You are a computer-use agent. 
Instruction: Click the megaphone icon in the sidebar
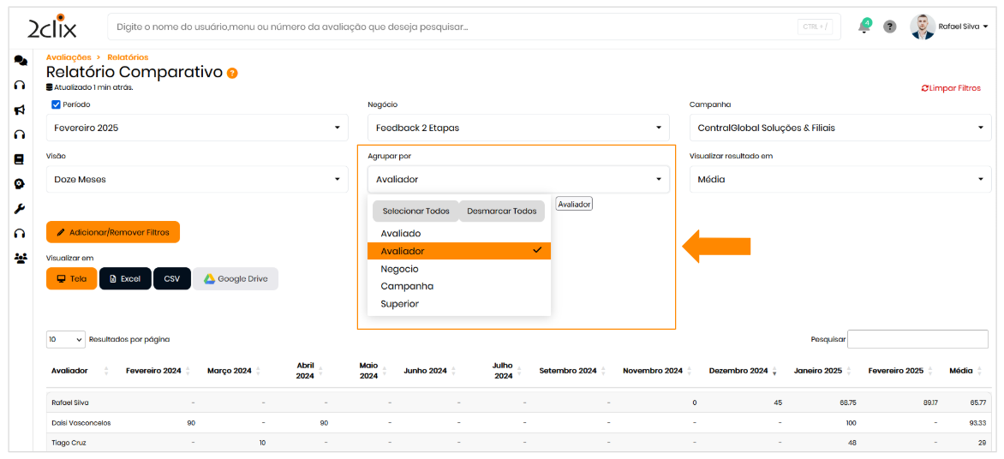point(20,110)
